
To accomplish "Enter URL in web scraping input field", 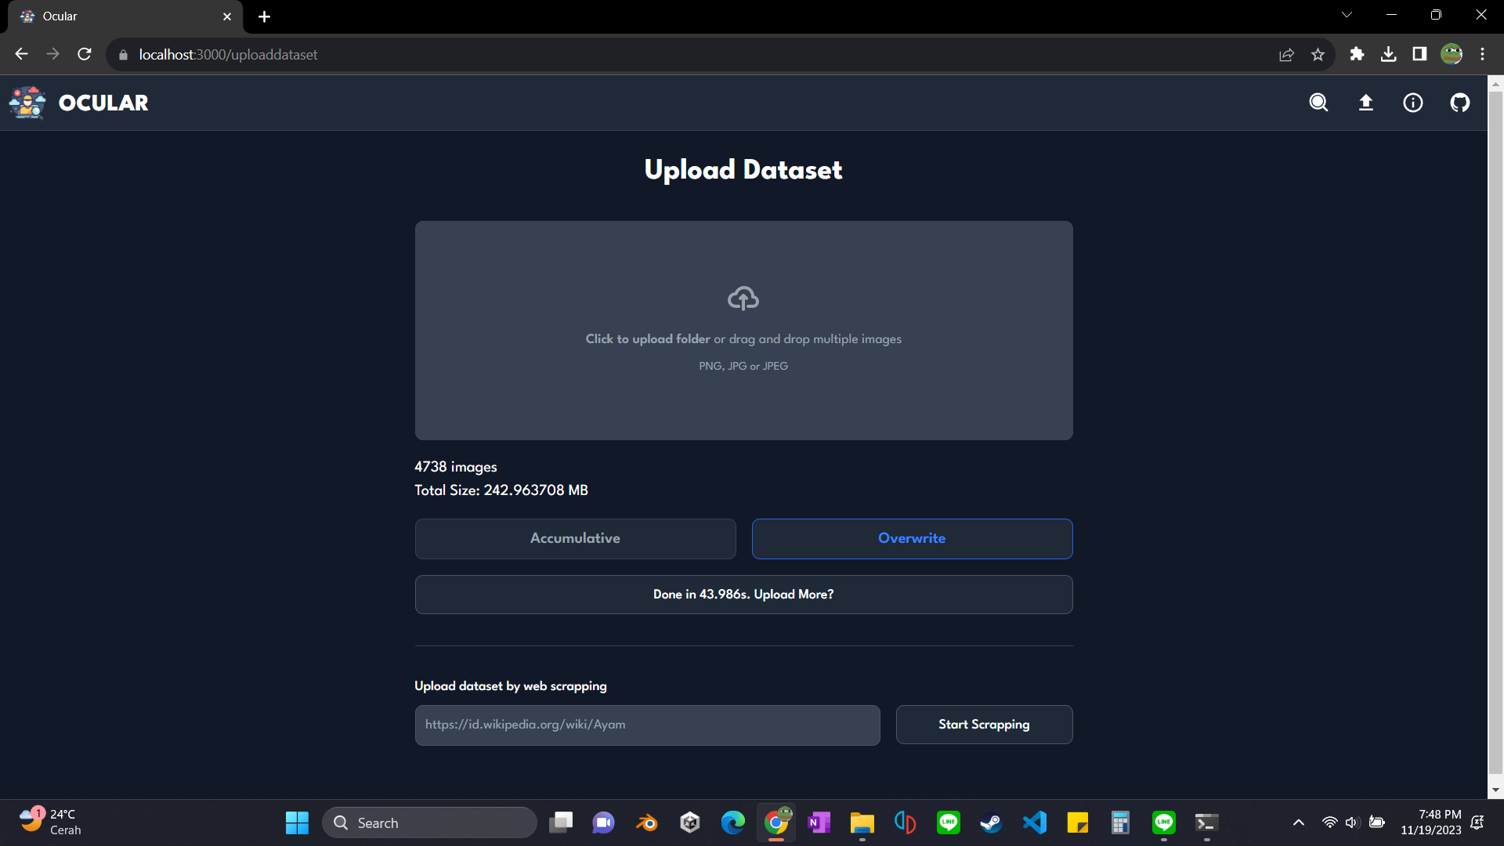I will click(648, 724).
